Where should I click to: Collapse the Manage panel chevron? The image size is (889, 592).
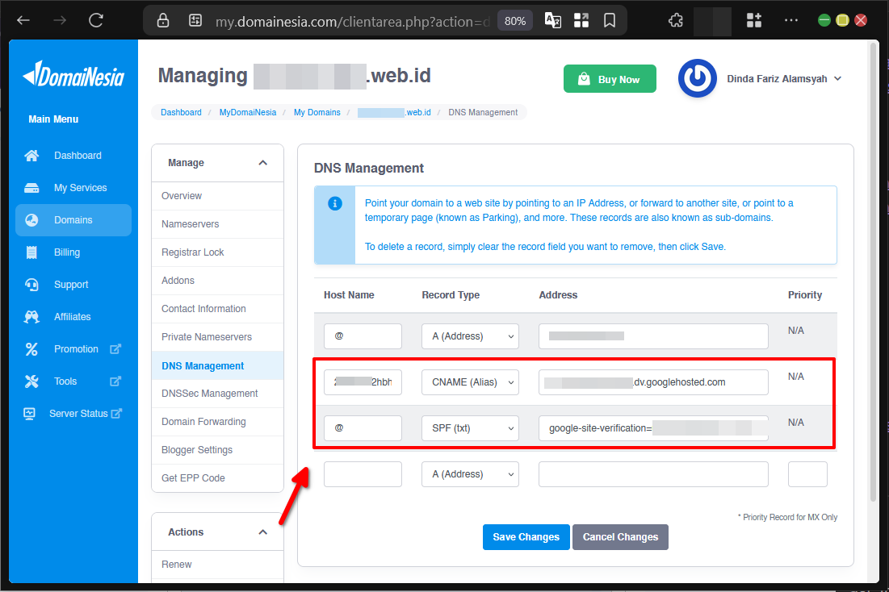point(262,163)
